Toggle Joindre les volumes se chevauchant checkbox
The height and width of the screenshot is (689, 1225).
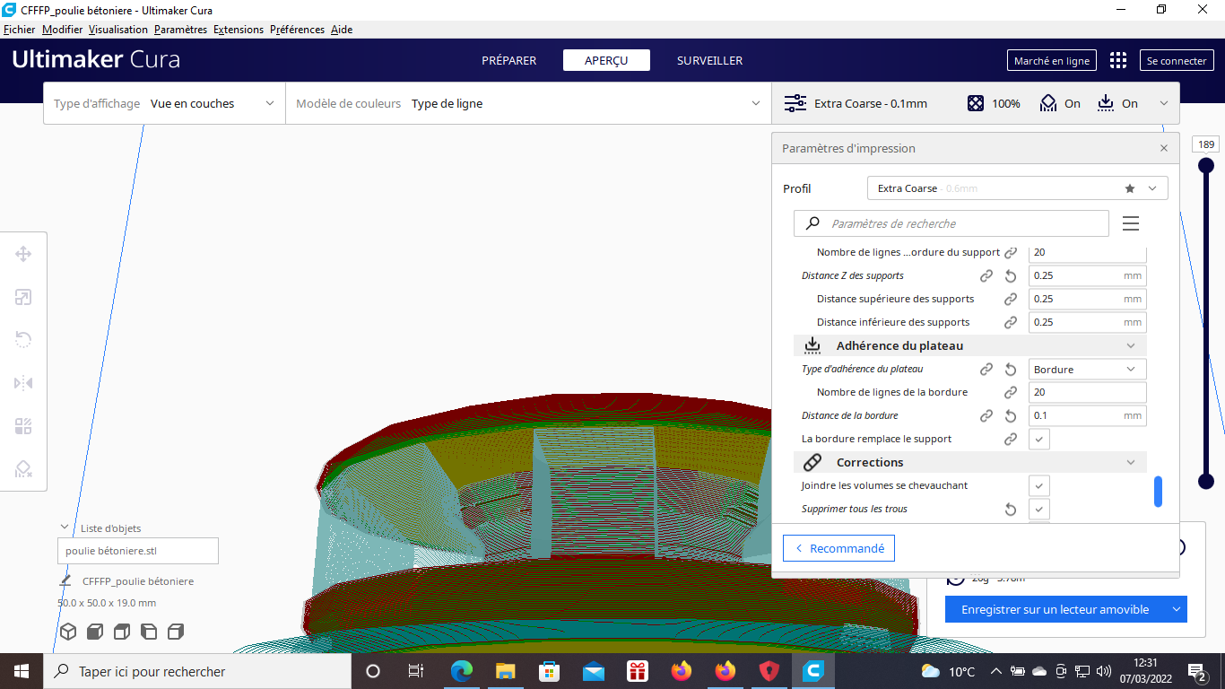pyautogui.click(x=1038, y=485)
